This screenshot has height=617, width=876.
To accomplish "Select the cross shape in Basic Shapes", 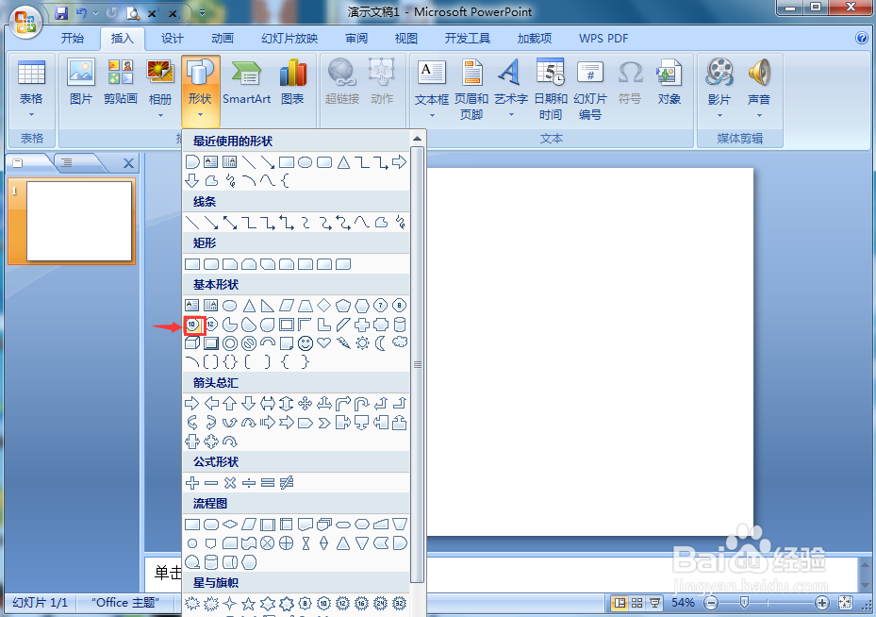I will pos(362,325).
